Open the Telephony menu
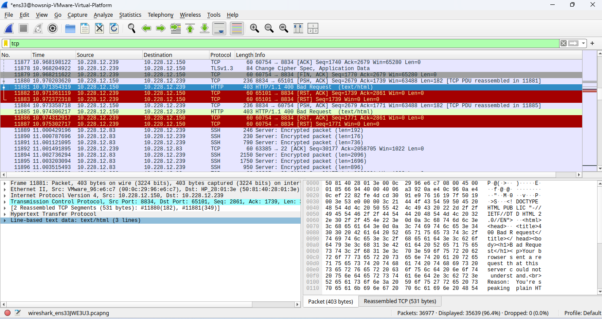The width and height of the screenshot is (602, 319). pyautogui.click(x=160, y=15)
